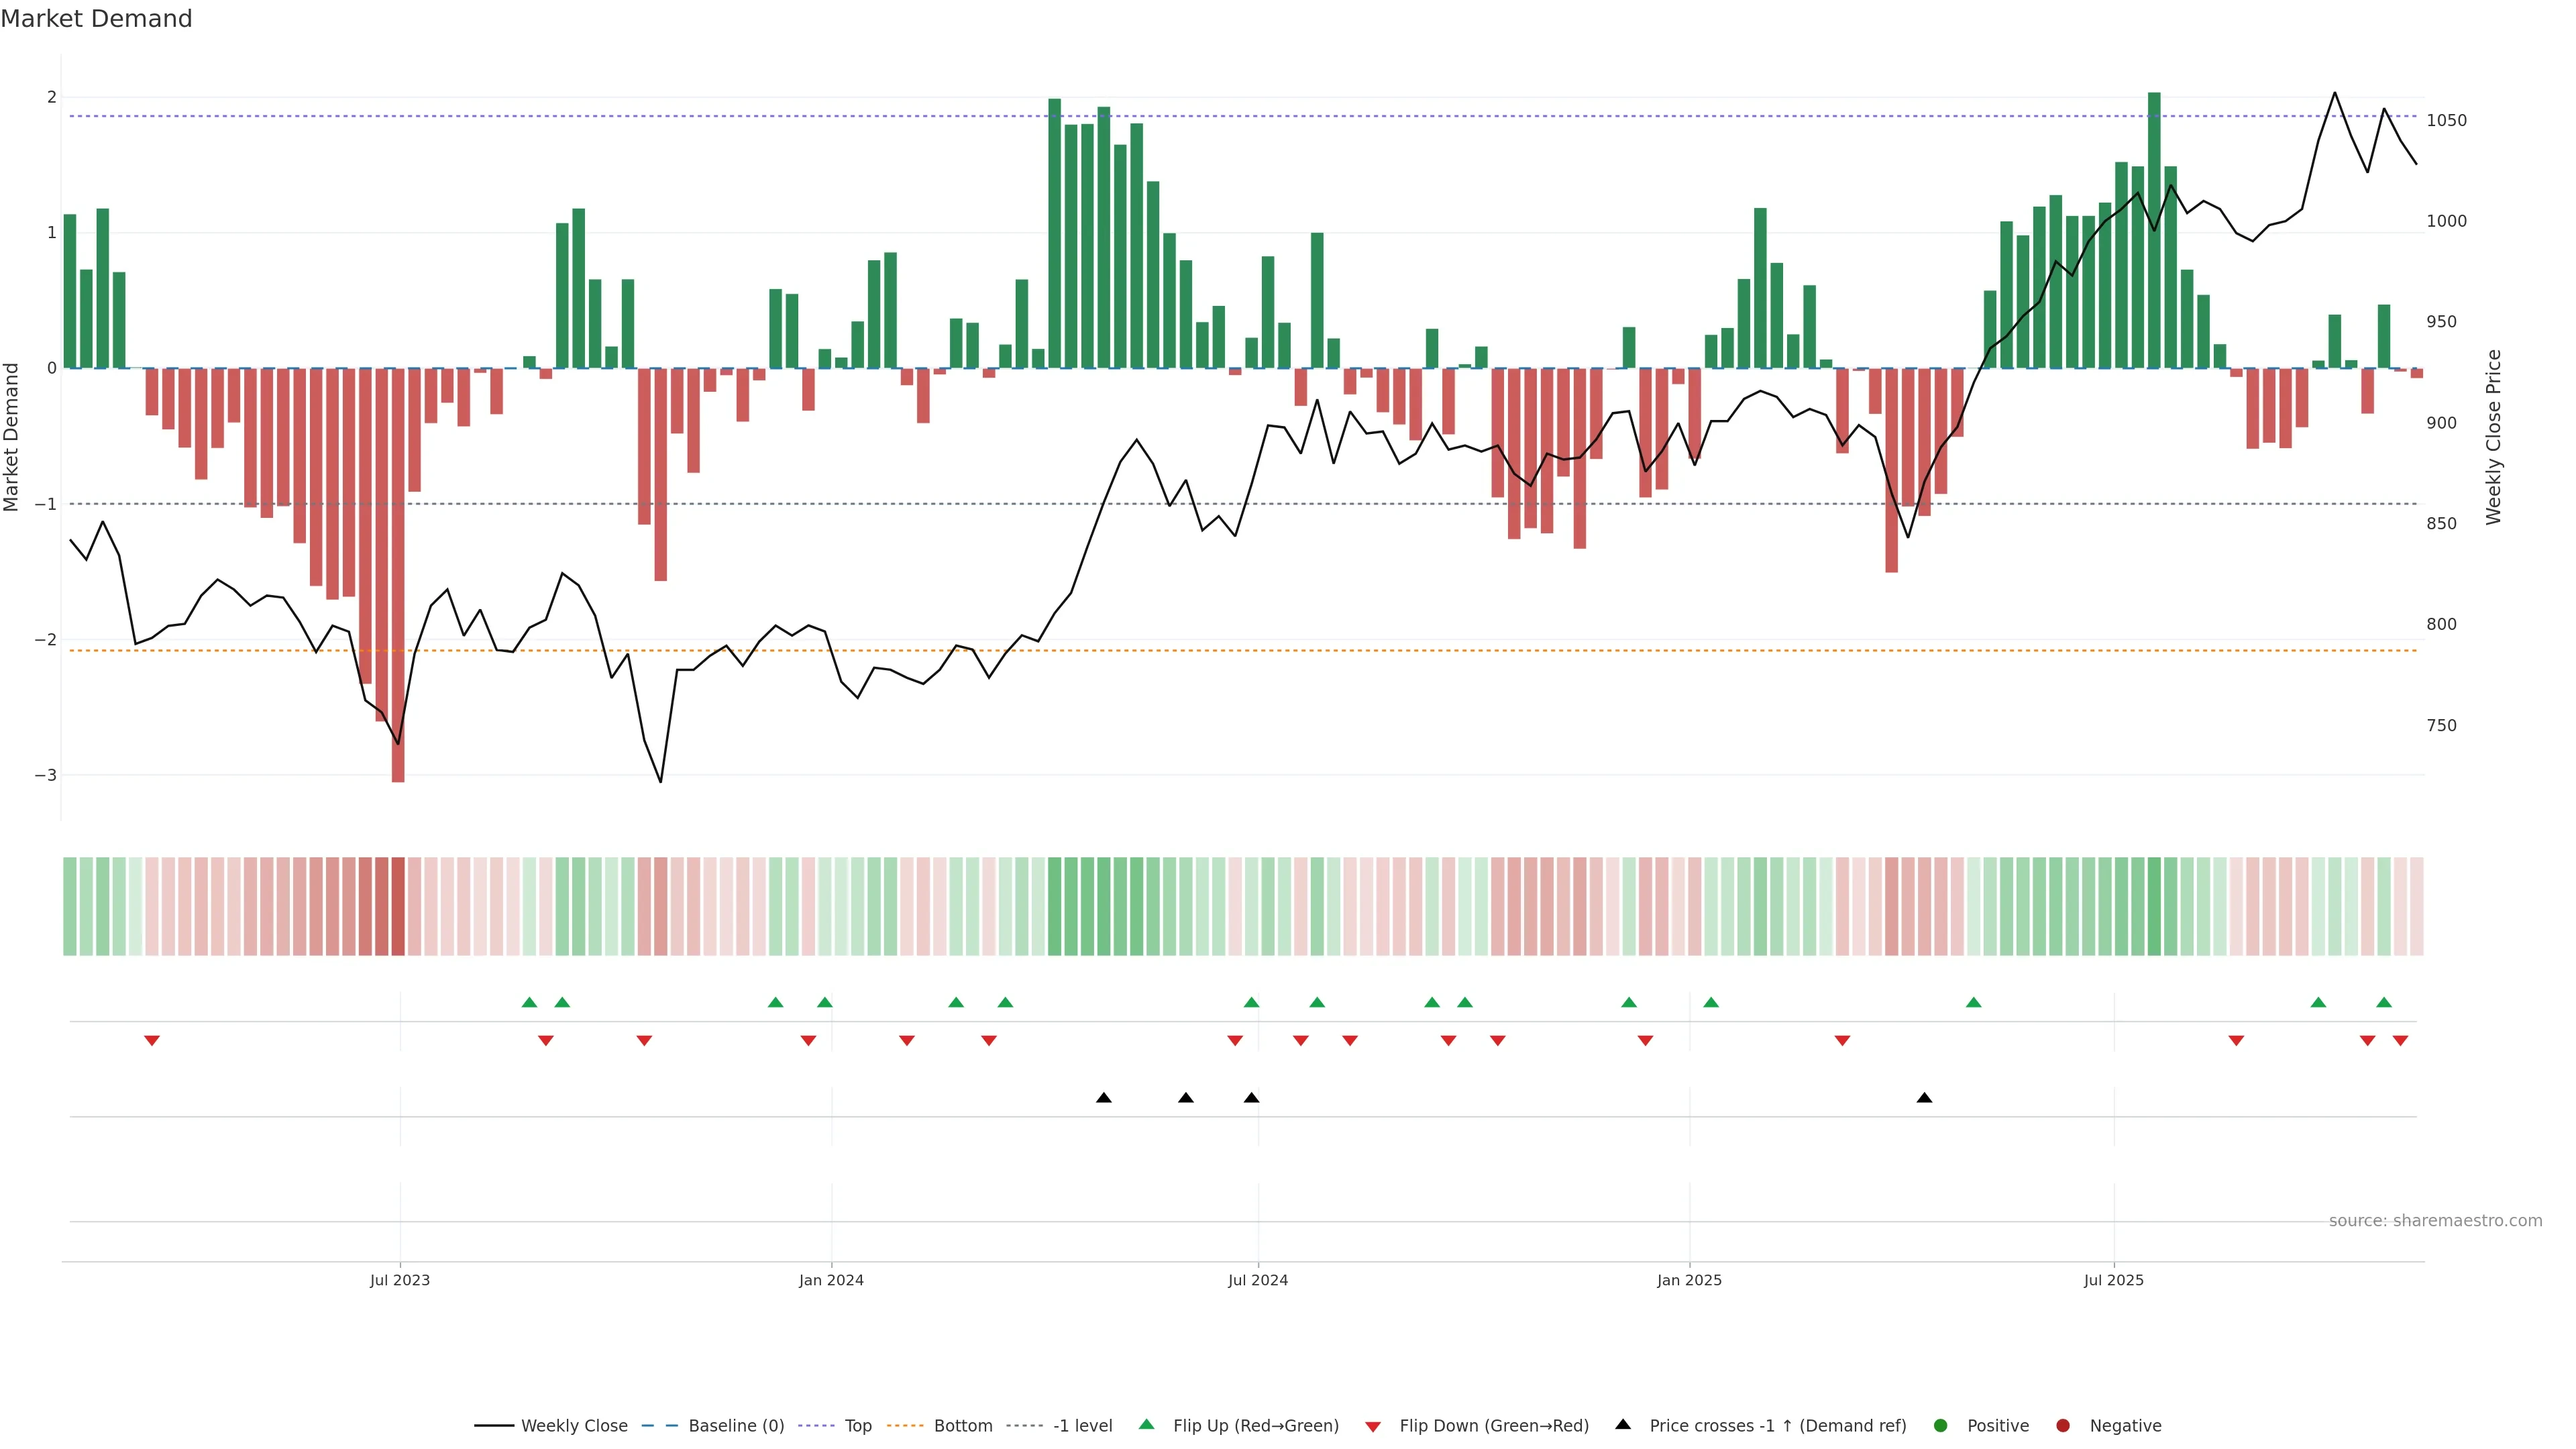Click the black Price crosses -1 legend triangle
Screen dimensions: 2576x1449
point(1623,1425)
